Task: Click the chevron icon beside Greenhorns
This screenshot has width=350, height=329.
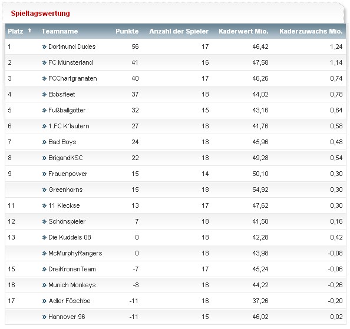Action: point(44,190)
